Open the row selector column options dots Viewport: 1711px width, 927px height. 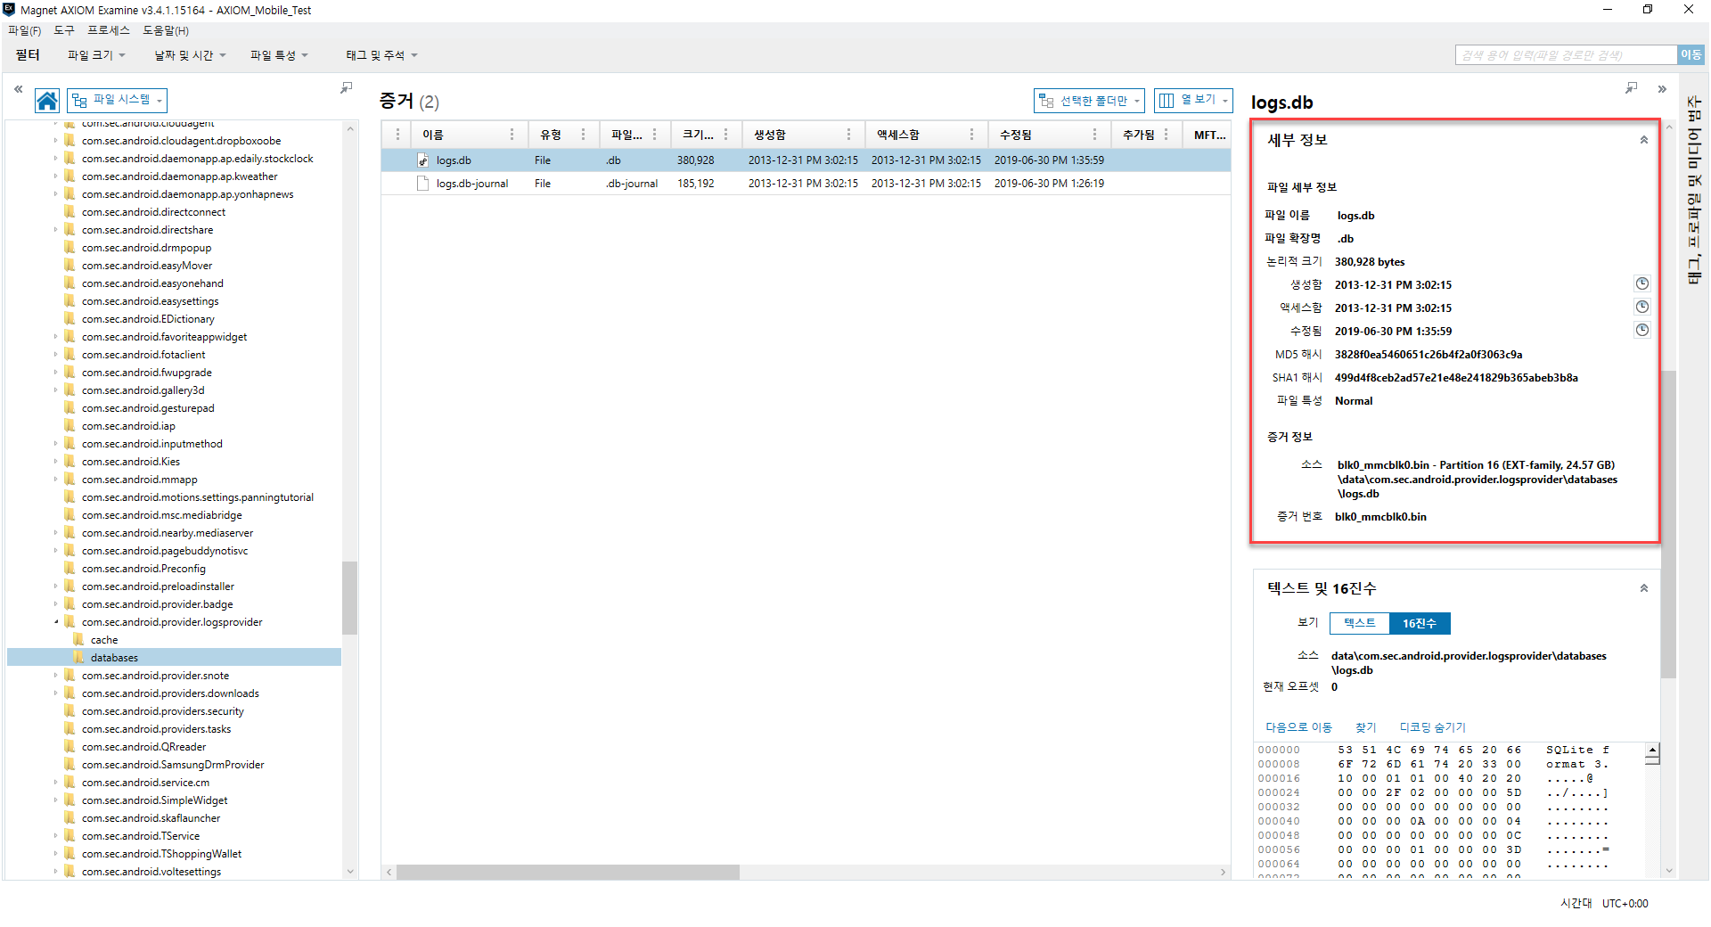(x=397, y=135)
